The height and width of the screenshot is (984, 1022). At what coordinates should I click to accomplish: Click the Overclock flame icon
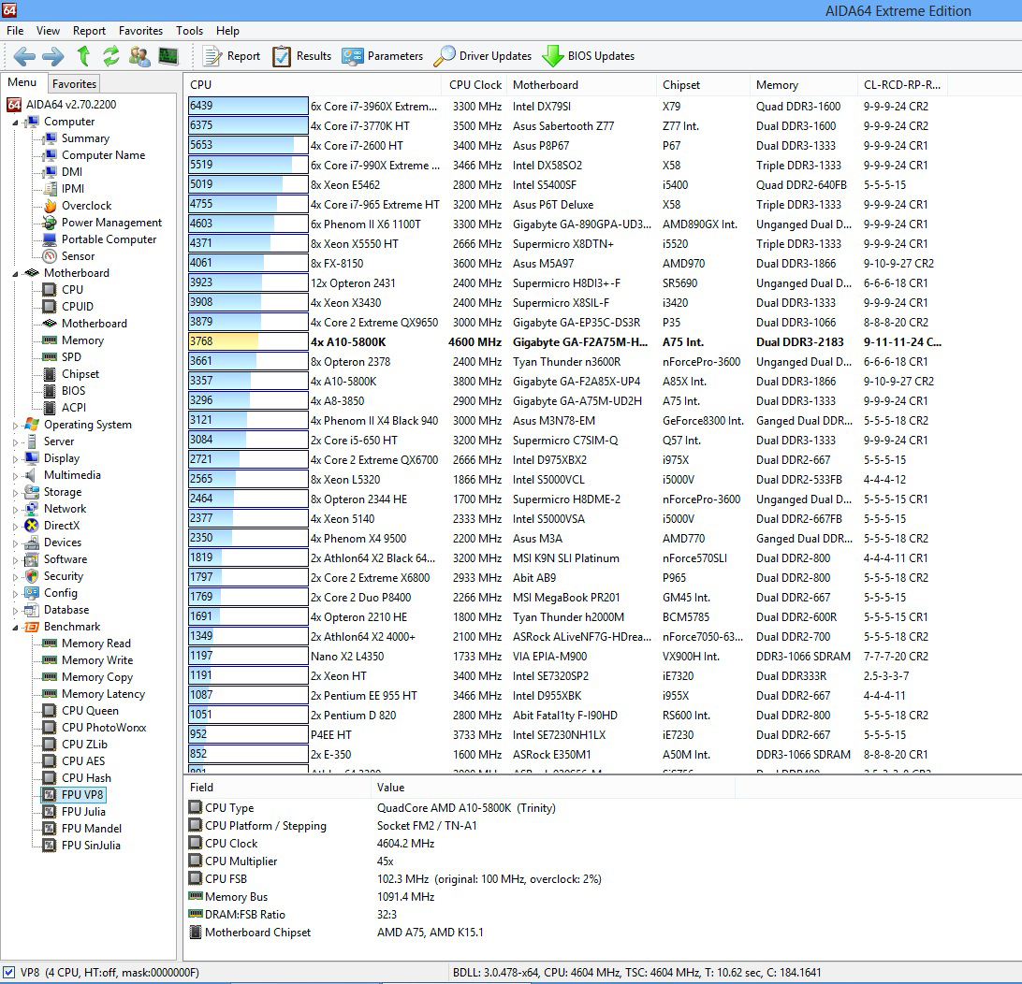[50, 206]
